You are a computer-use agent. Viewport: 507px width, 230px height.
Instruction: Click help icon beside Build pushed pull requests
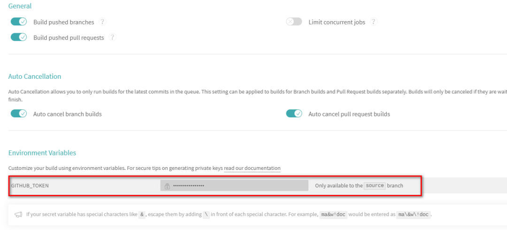(113, 37)
